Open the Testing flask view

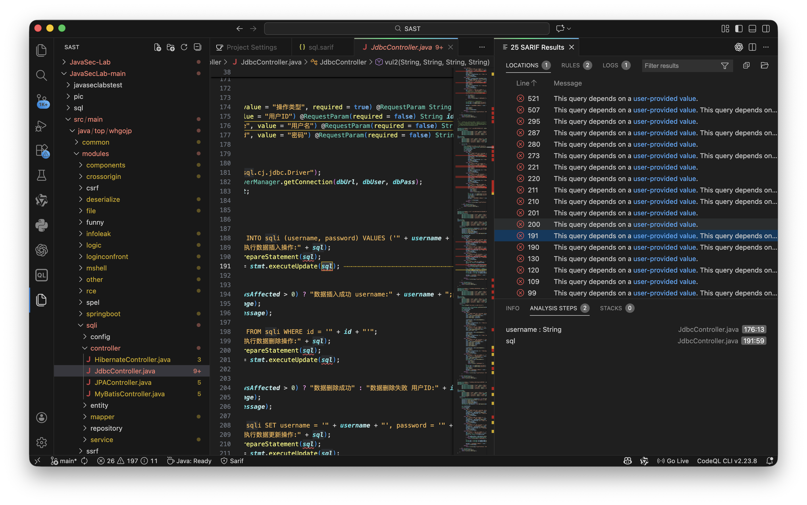(41, 175)
